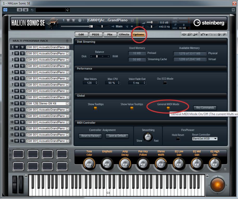
Task: Click the Smoothing knob
Action: coord(148,137)
